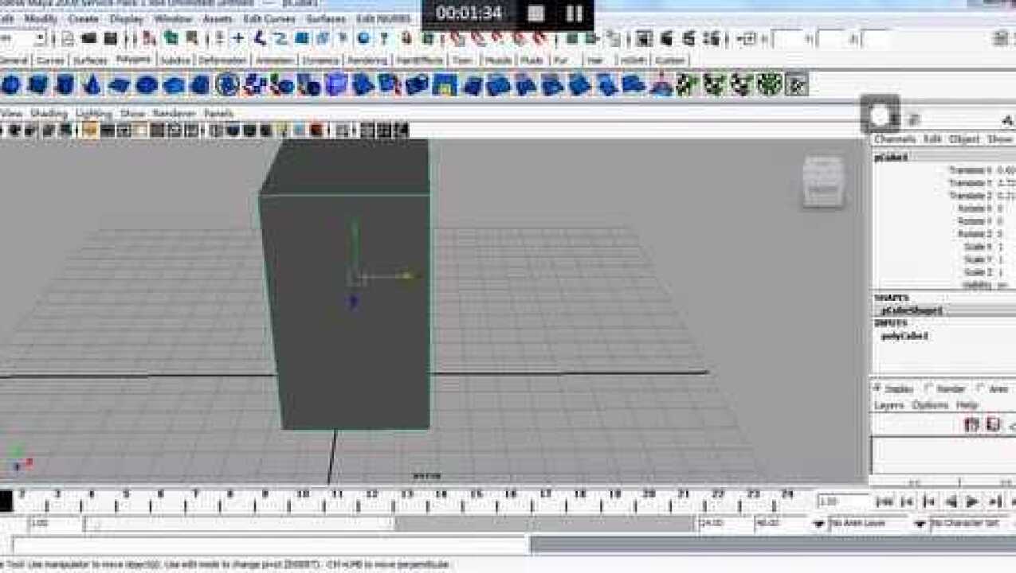Click the polygon sphere shelf icon
The height and width of the screenshot is (573, 1016).
pyautogui.click(x=10, y=84)
